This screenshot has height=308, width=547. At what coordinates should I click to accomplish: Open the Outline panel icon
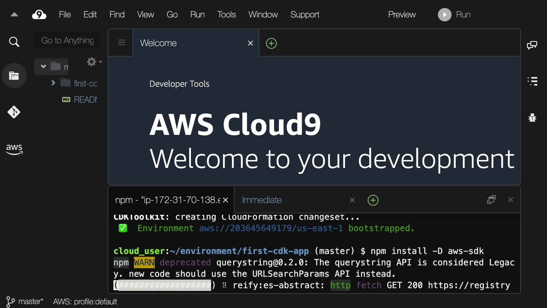point(532,81)
